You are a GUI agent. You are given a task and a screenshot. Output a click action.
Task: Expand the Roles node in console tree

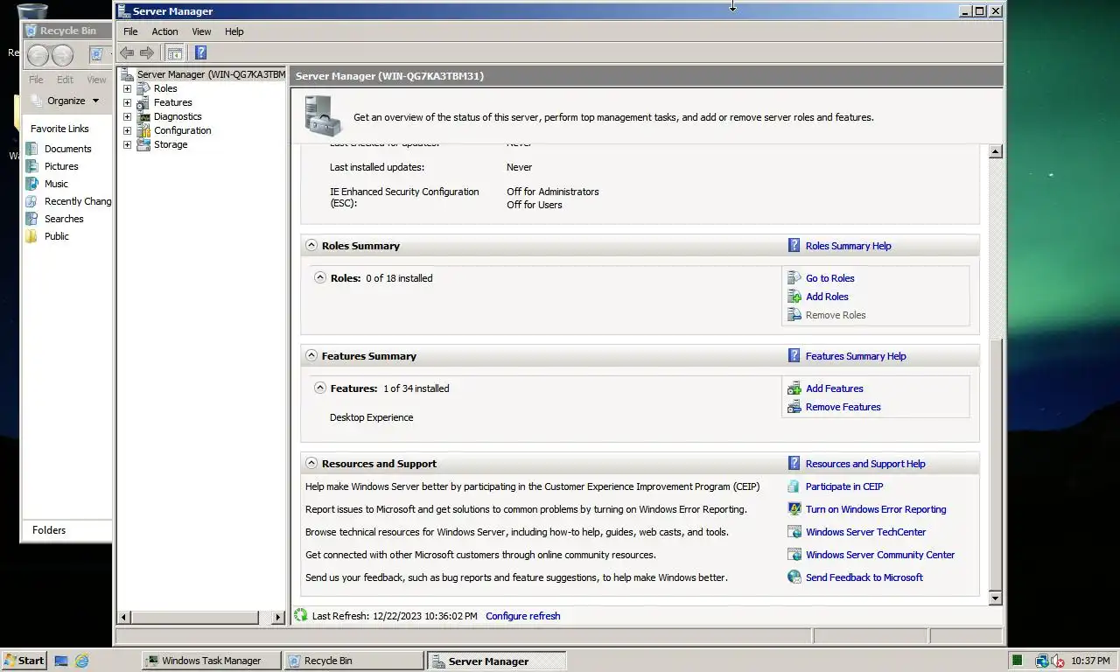tap(127, 88)
